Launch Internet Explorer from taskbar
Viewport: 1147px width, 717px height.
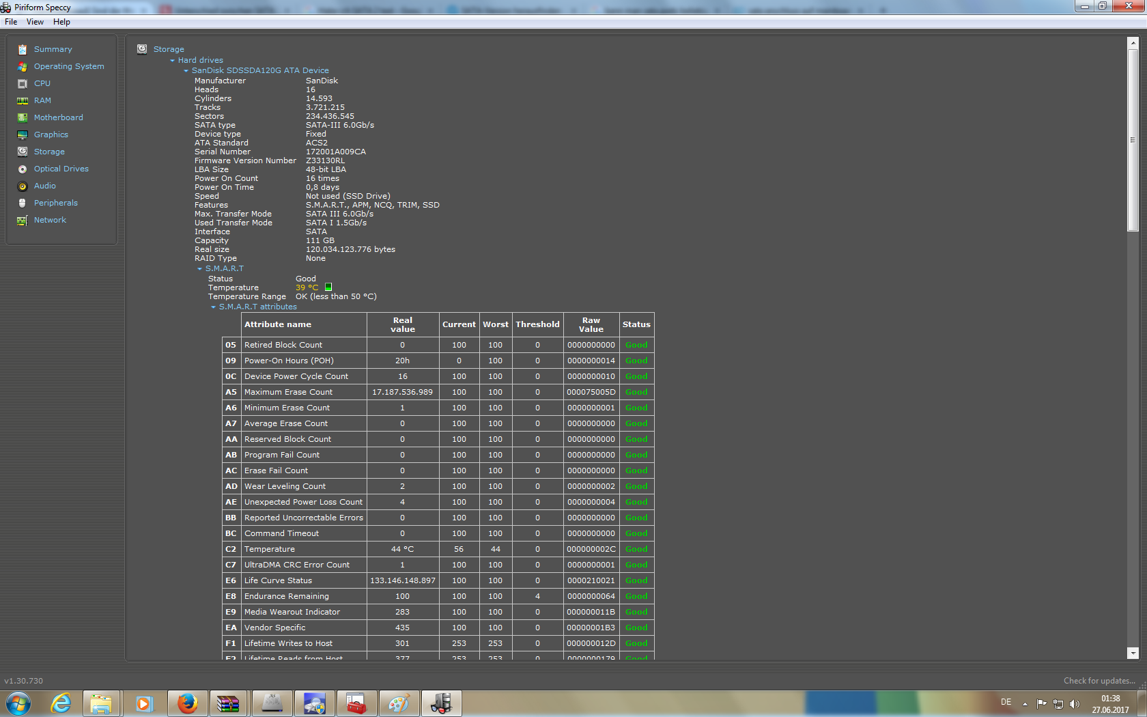tap(61, 703)
